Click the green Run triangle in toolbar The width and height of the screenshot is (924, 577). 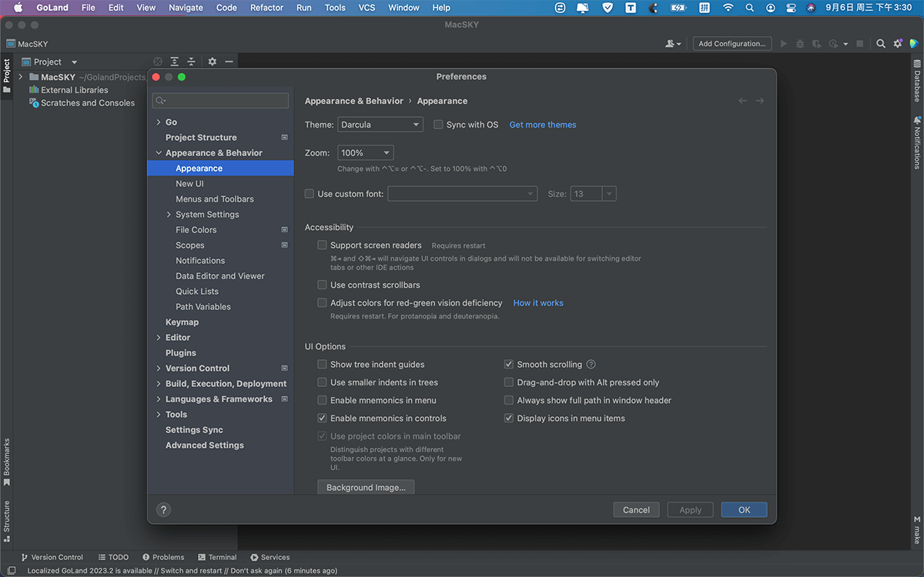784,44
